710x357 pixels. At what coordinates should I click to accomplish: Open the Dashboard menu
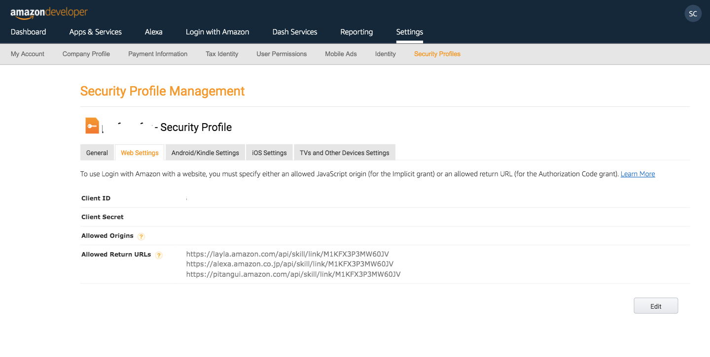click(x=29, y=32)
